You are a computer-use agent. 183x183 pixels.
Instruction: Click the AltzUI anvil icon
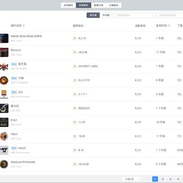click(4, 150)
